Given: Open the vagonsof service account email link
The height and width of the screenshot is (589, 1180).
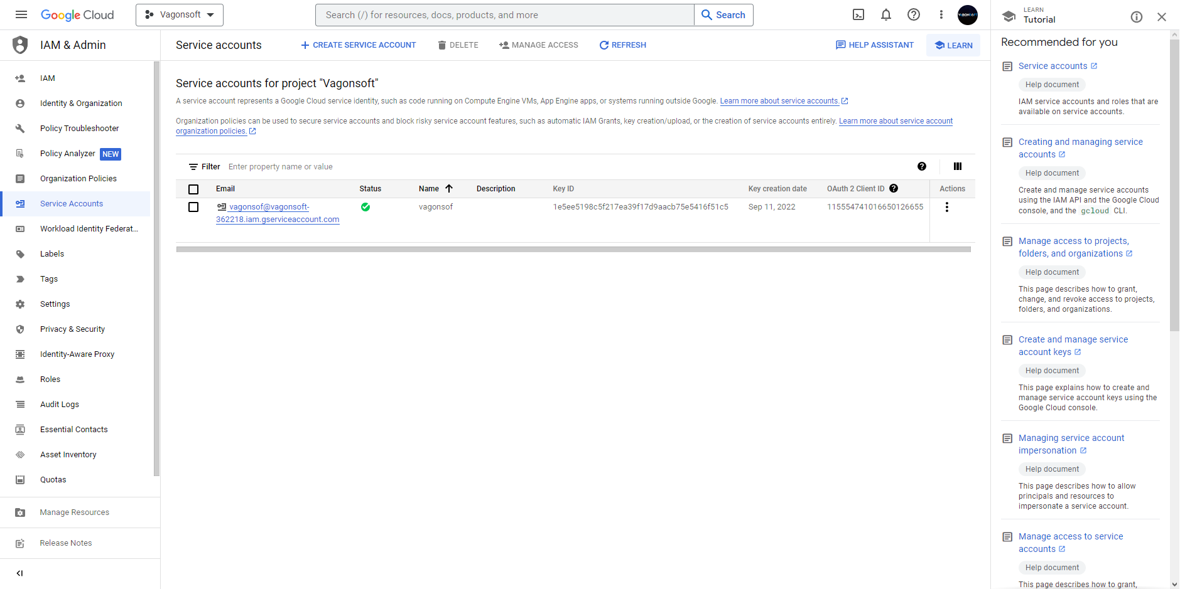Looking at the screenshot, I should pyautogui.click(x=278, y=213).
